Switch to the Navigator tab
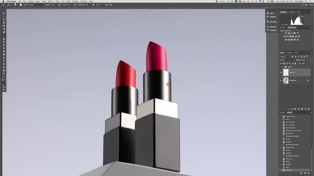 click(292, 12)
